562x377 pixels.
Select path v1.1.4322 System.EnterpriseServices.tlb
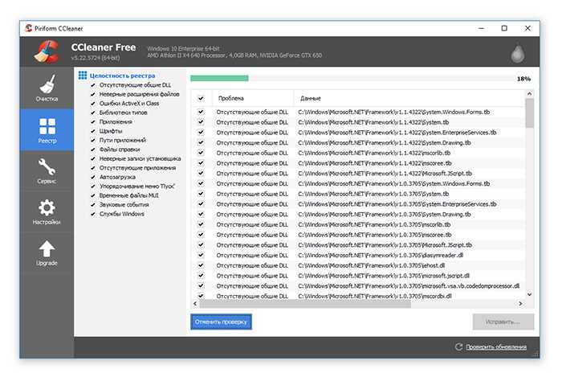coord(397,133)
